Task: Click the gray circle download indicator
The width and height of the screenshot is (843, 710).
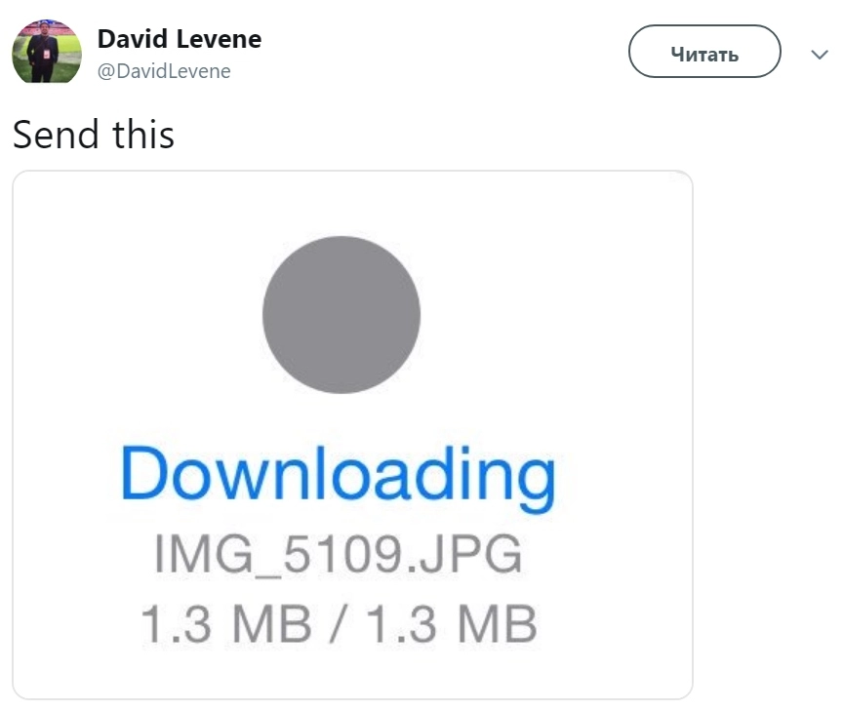Action: (x=341, y=315)
